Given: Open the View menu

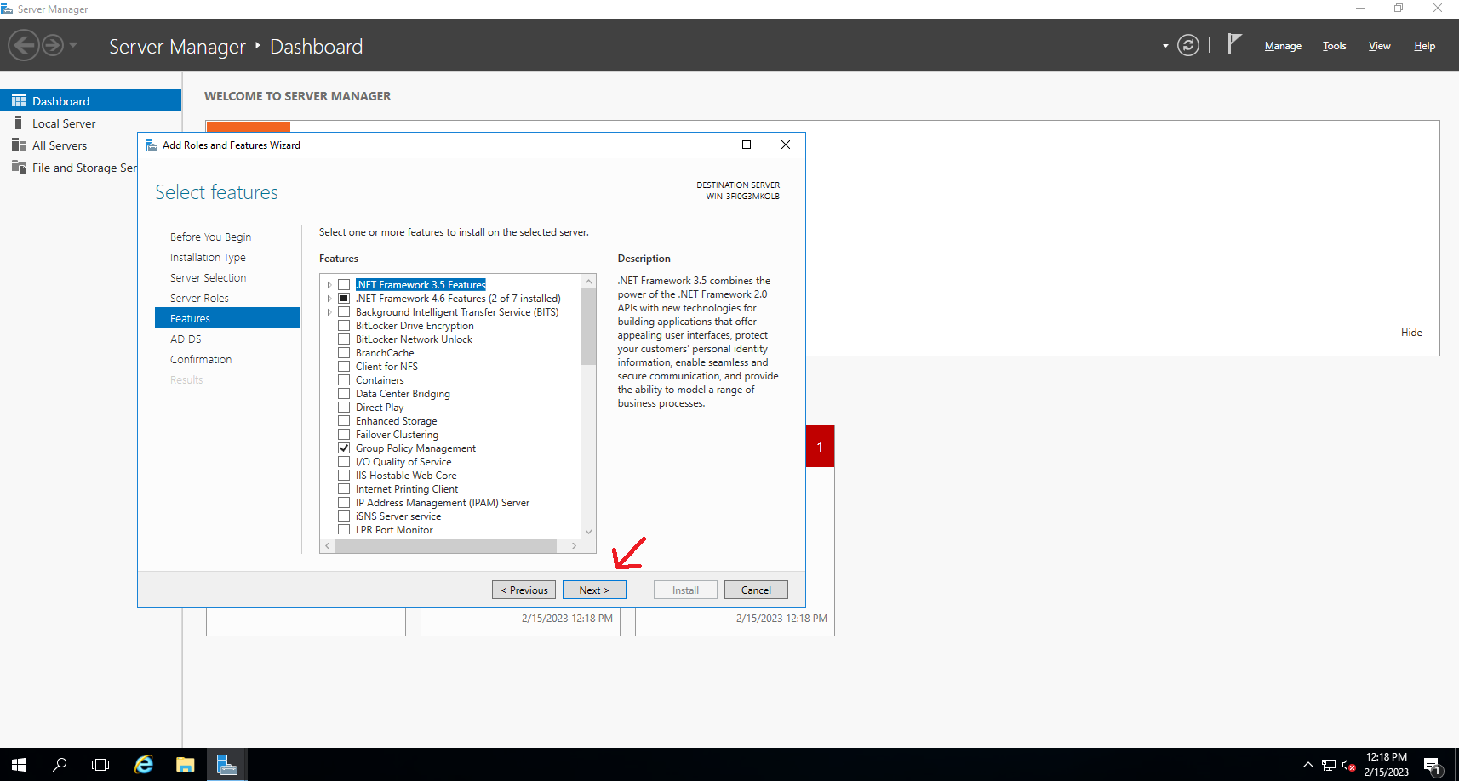Looking at the screenshot, I should pos(1379,46).
